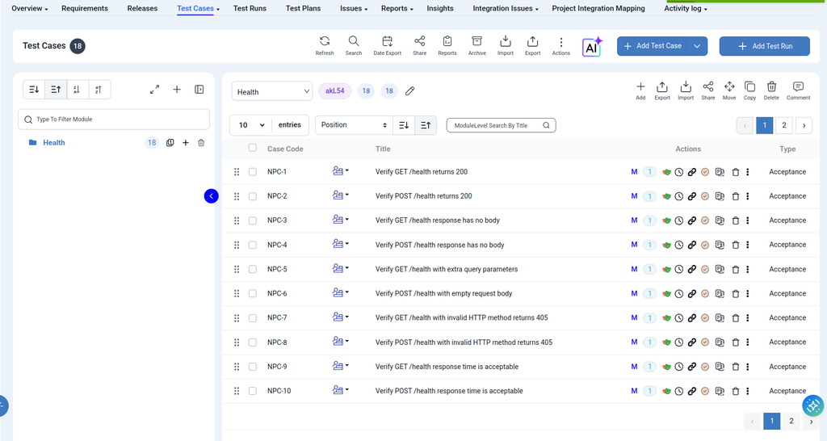827x441 pixels.
Task: Click the link icon for NPC-5 row
Action: click(691, 269)
